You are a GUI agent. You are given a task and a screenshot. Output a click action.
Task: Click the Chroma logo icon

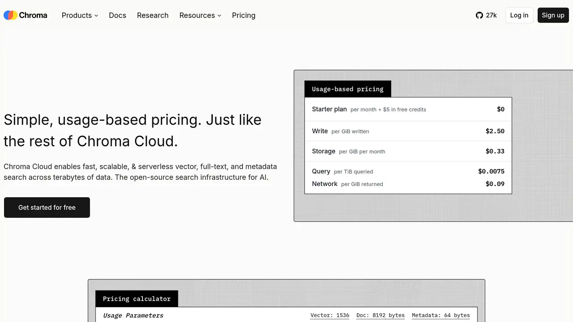pyautogui.click(x=10, y=15)
